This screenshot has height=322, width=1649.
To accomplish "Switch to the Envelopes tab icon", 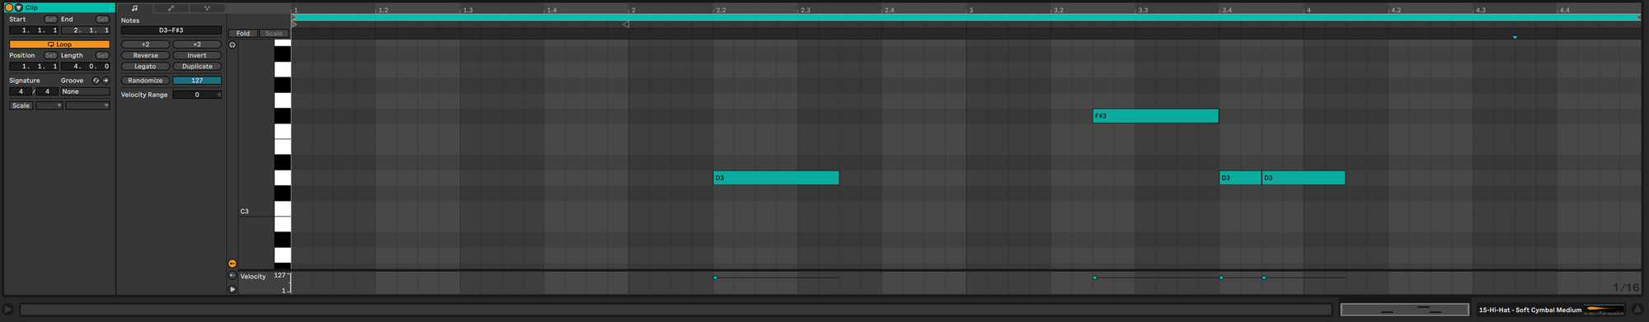I will 171,8.
